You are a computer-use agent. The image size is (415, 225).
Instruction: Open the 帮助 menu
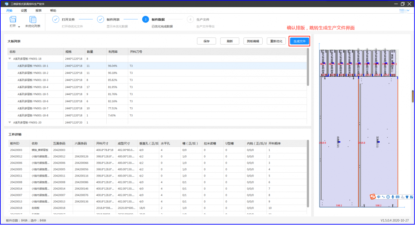pyautogui.click(x=53, y=10)
